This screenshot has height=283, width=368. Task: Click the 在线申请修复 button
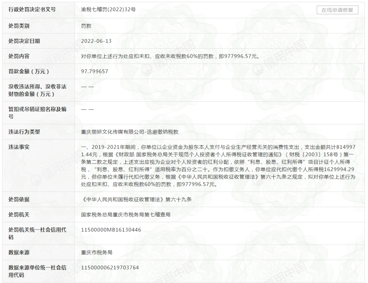coord(337,10)
